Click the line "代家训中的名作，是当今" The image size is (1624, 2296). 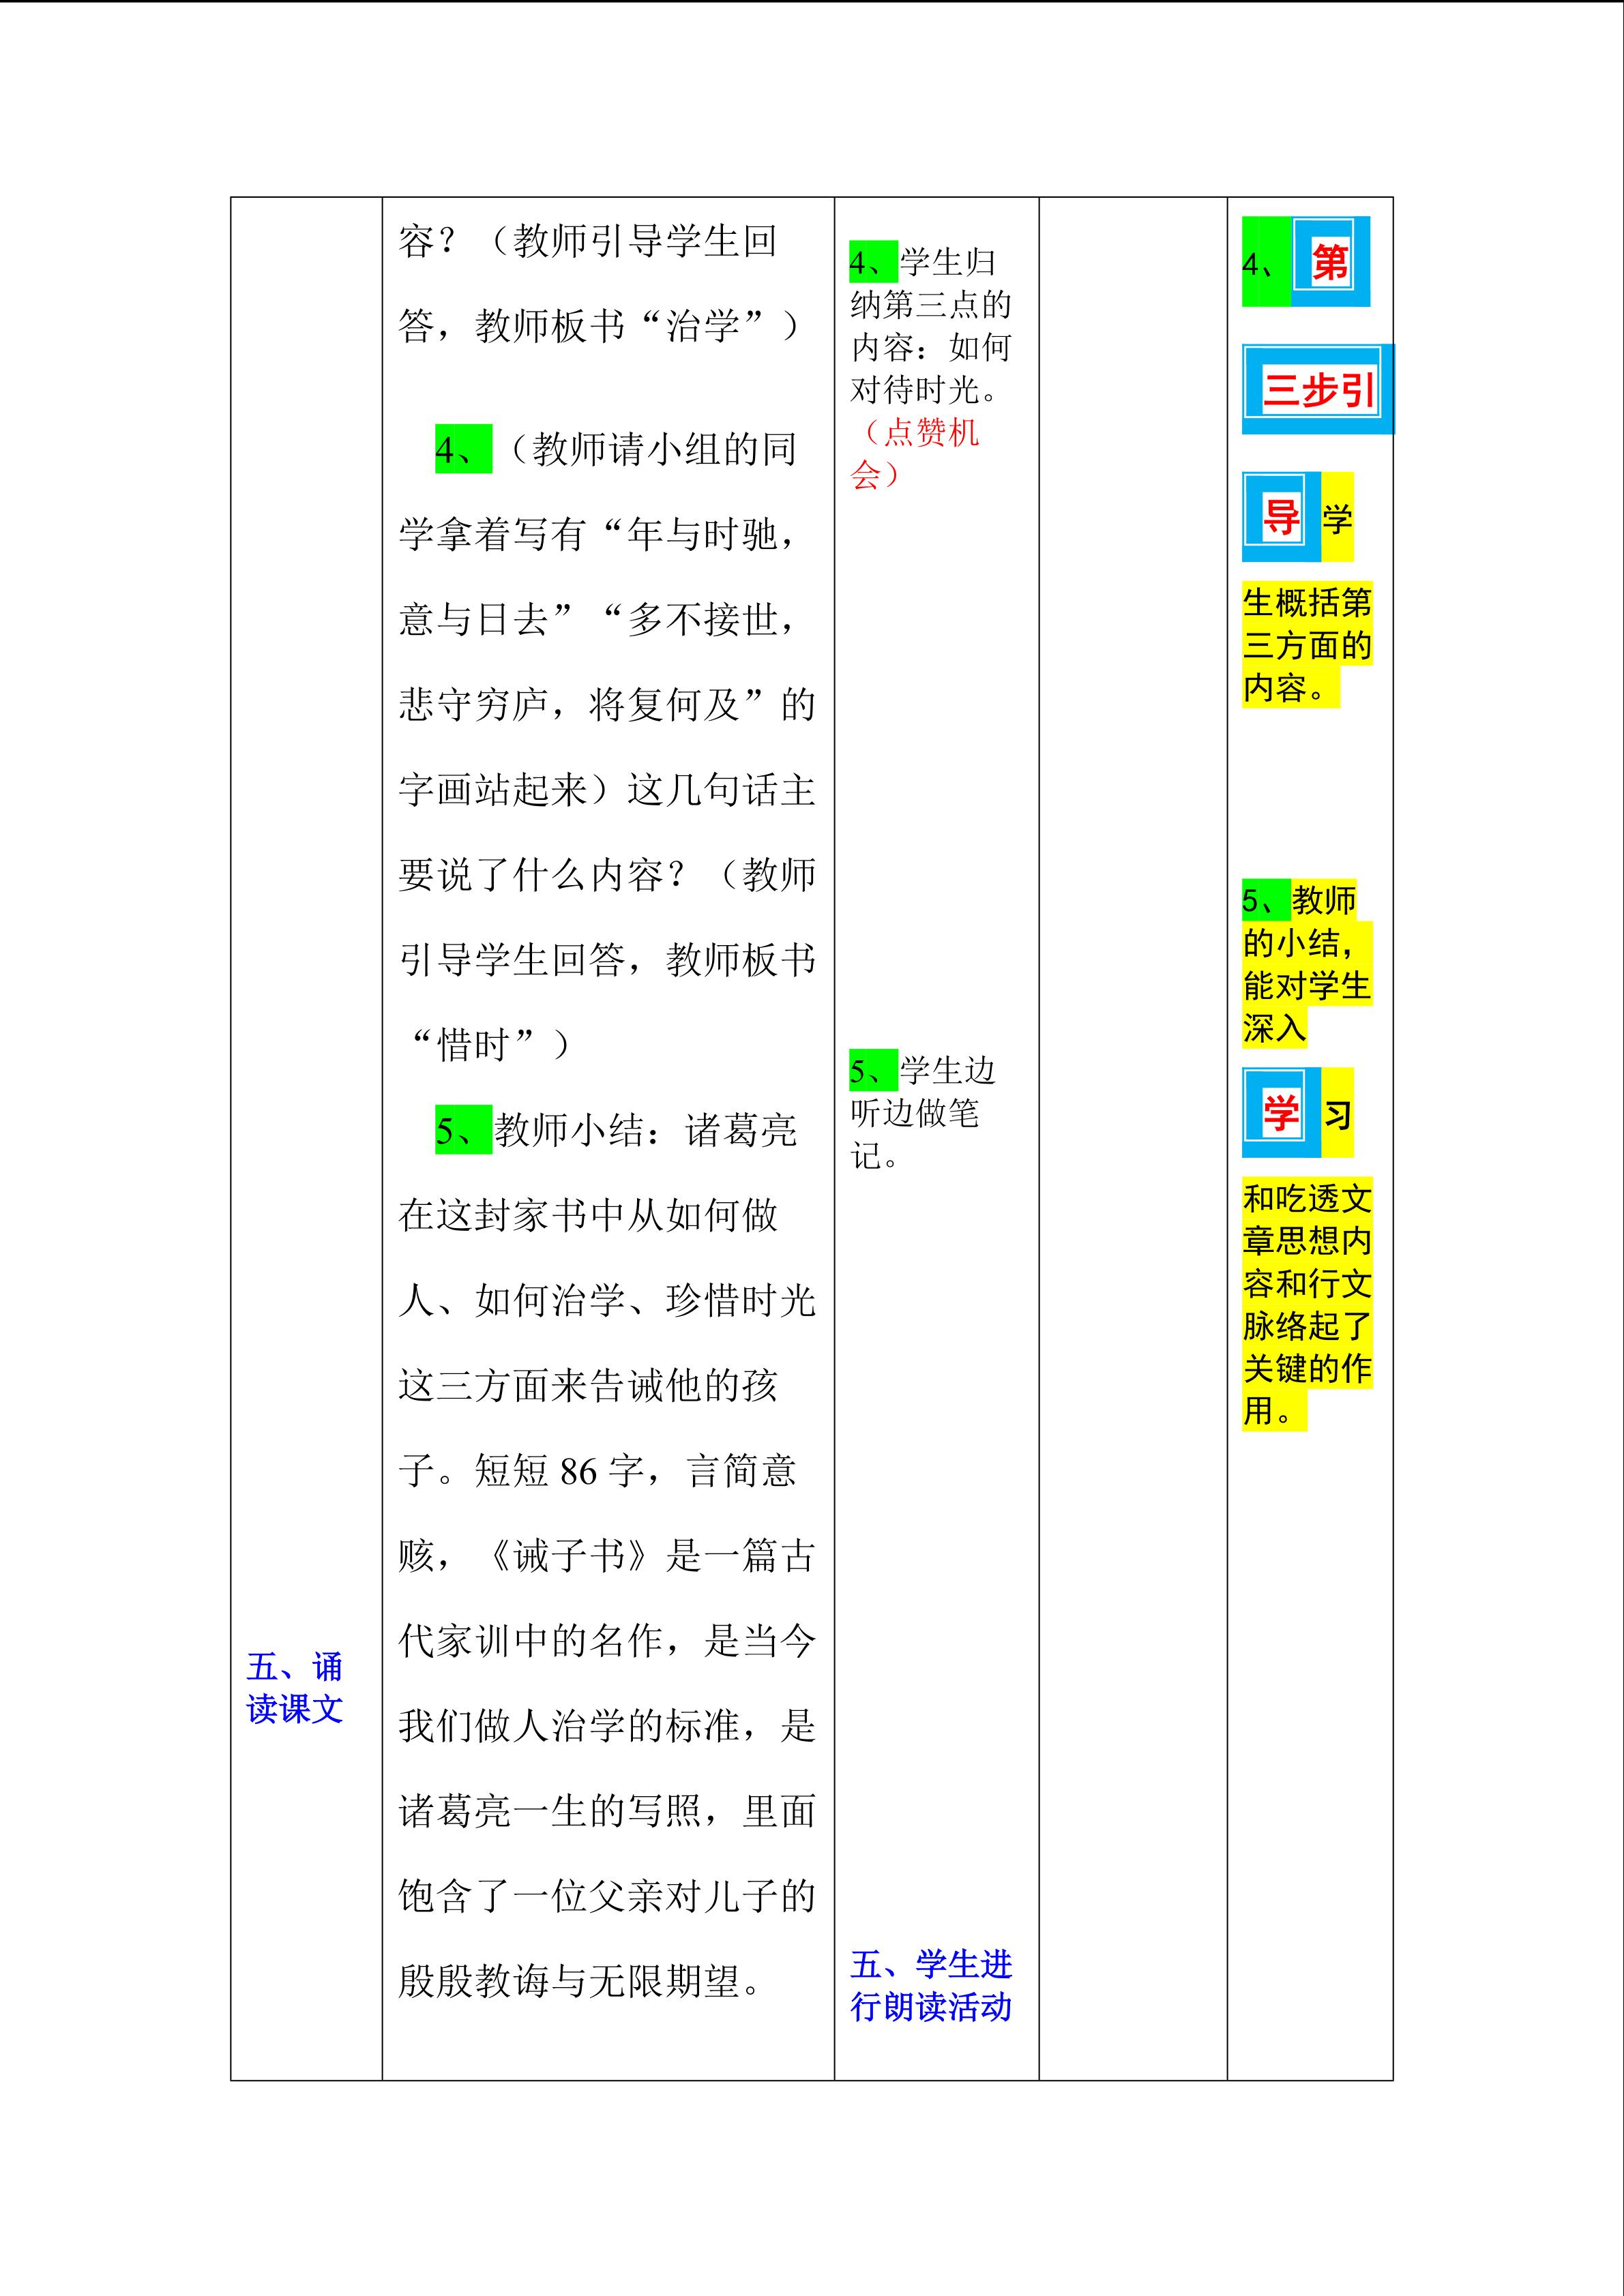coord(607,1640)
